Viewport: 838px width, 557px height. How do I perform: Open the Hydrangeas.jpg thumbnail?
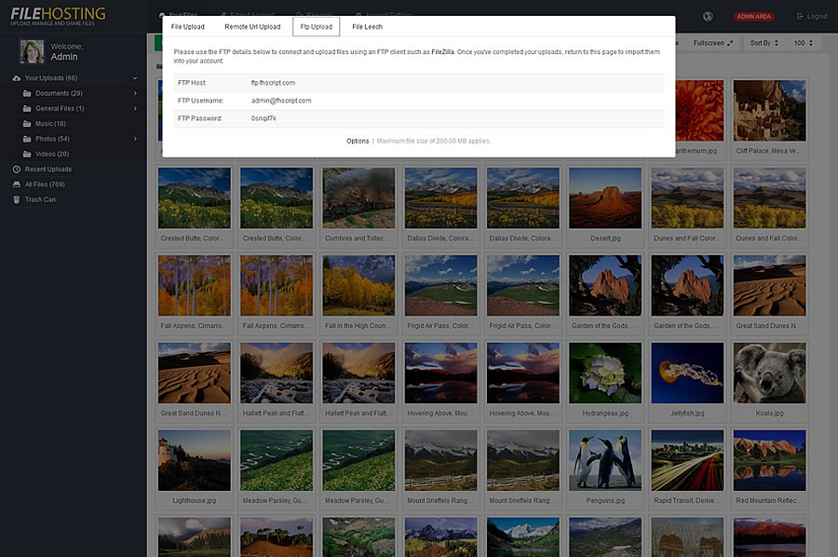tap(605, 373)
